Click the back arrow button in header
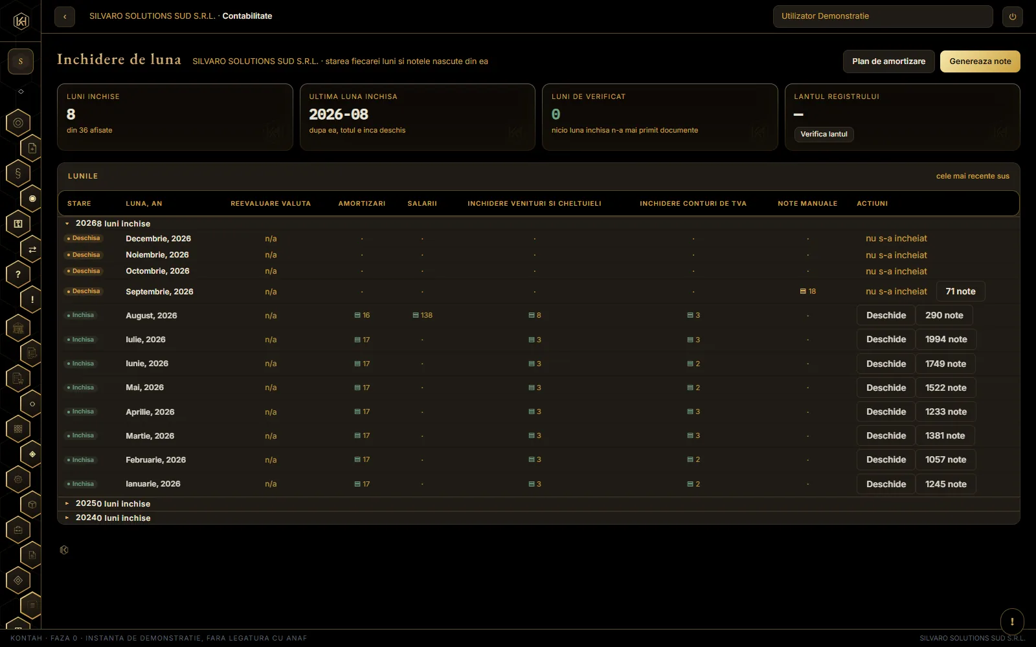1036x647 pixels. [65, 16]
